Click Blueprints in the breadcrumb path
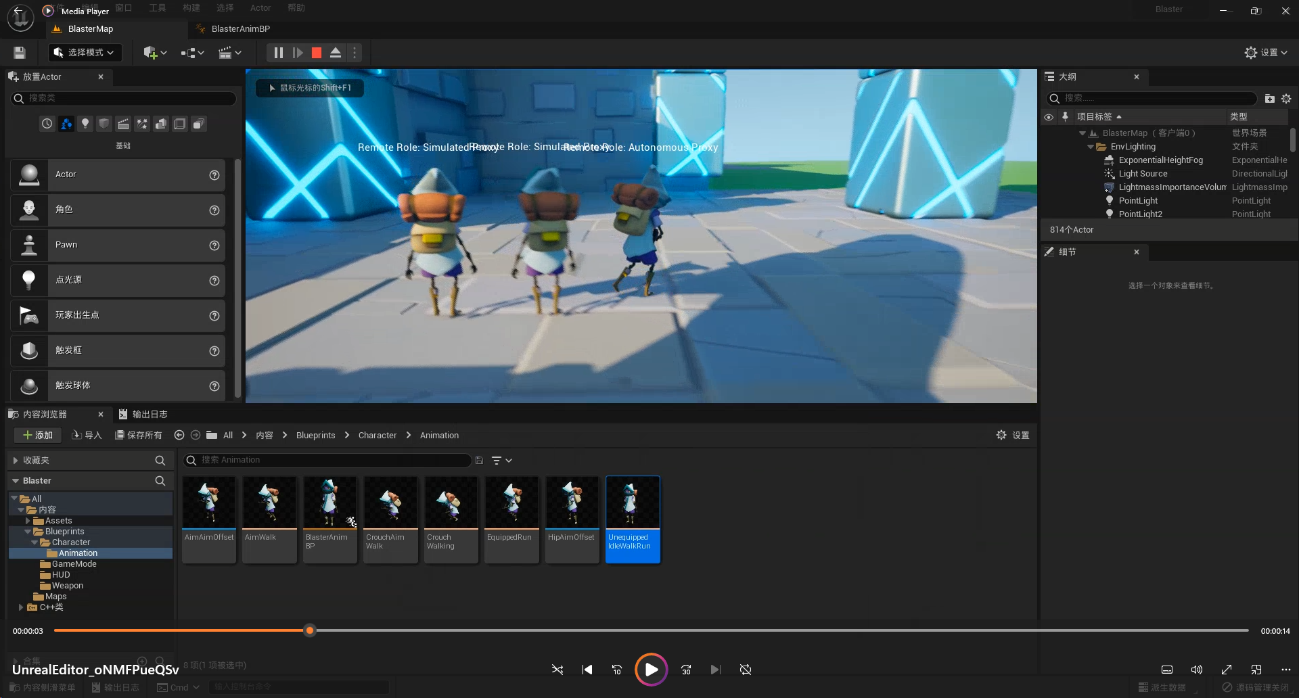Viewport: 1299px width, 698px height. tap(315, 436)
